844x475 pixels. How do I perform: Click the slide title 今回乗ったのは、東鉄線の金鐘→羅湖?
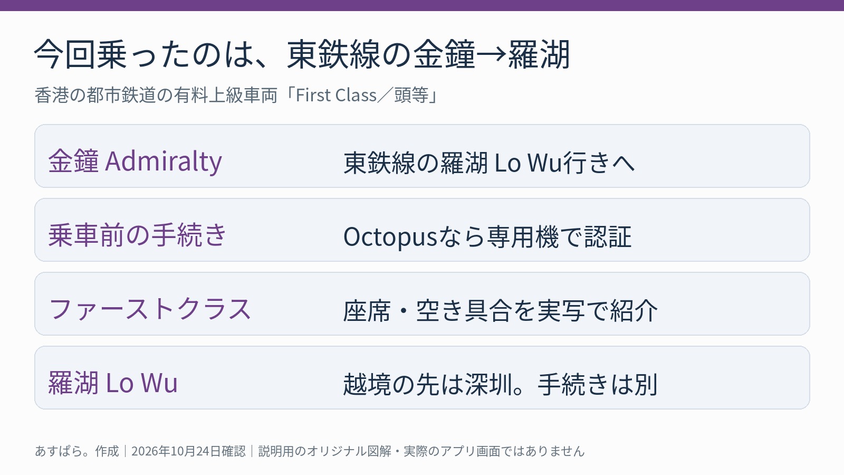pyautogui.click(x=302, y=54)
